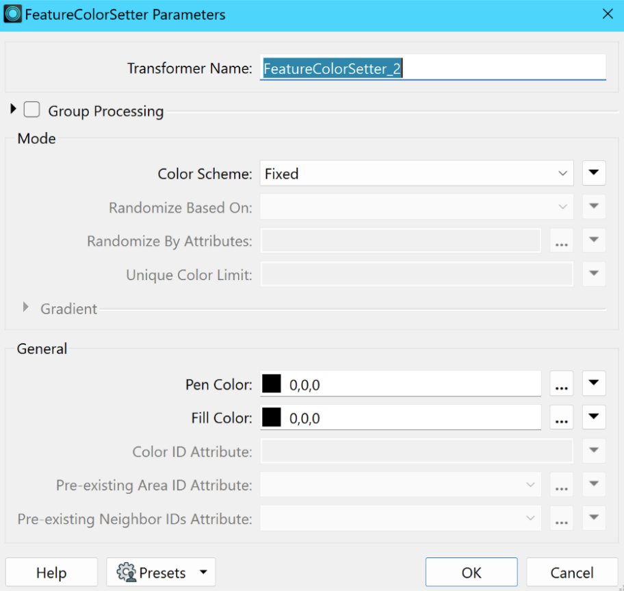Open Pen Color picker ellipsis button
Screen dimensions: 624x591
[x=562, y=385]
